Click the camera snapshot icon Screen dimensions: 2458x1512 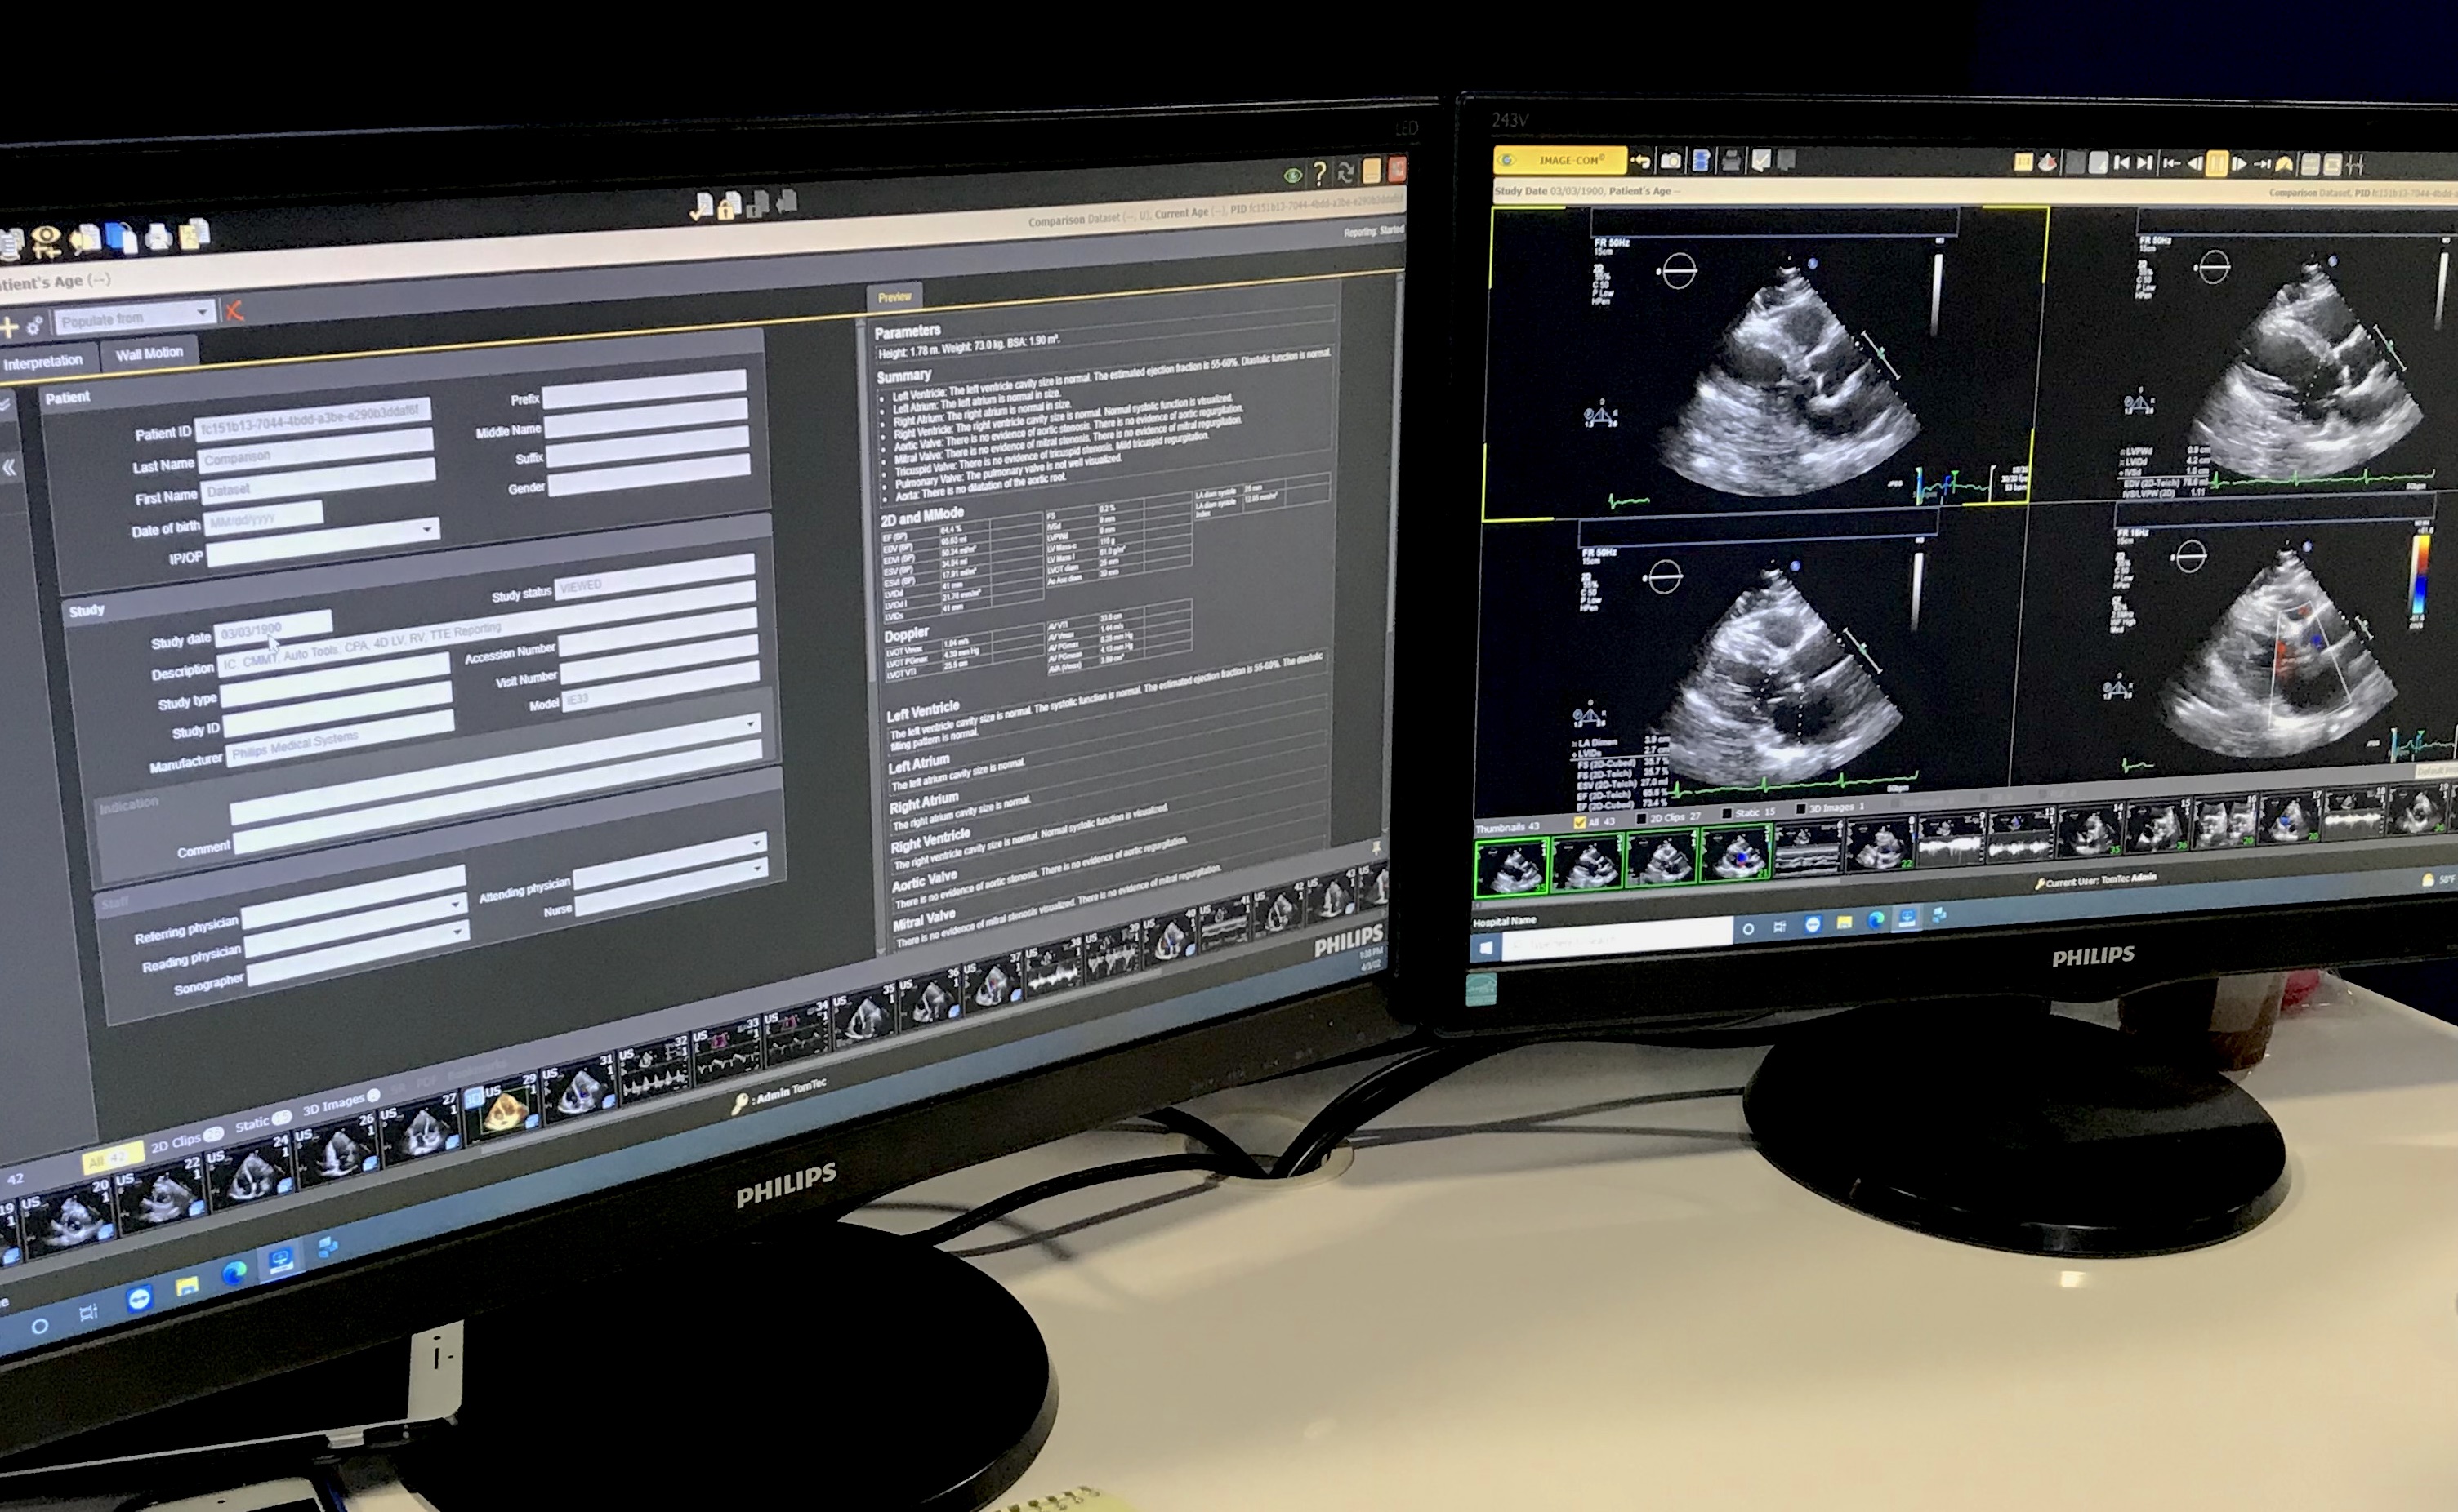point(1670,160)
